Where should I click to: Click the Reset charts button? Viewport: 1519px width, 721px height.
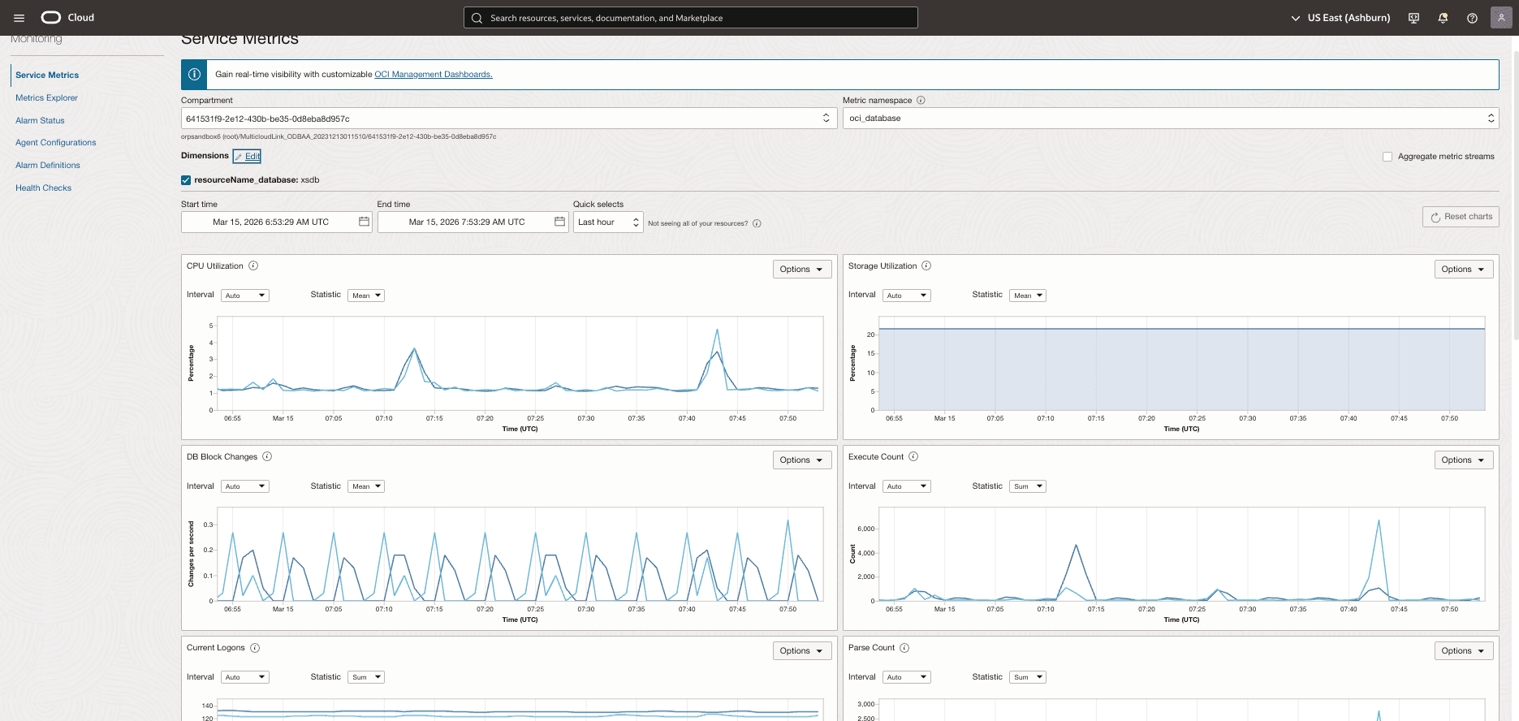pos(1461,217)
